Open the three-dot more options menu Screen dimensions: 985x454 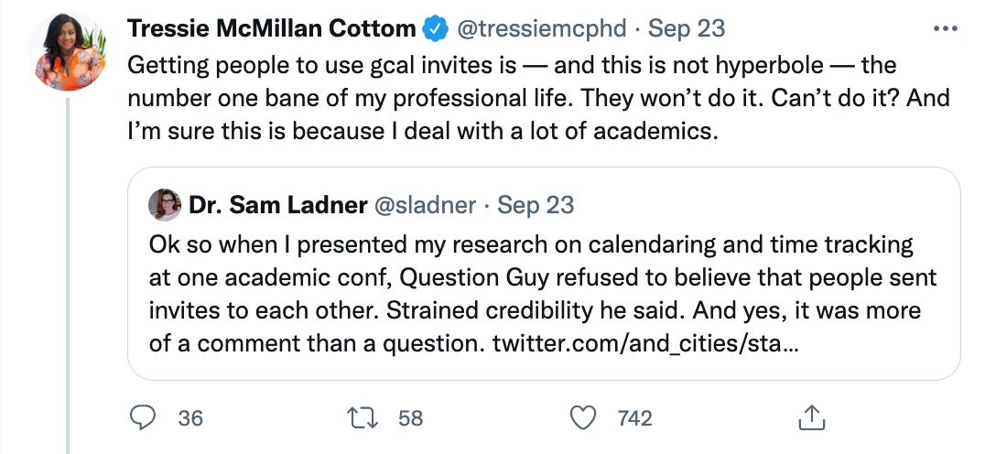(943, 28)
